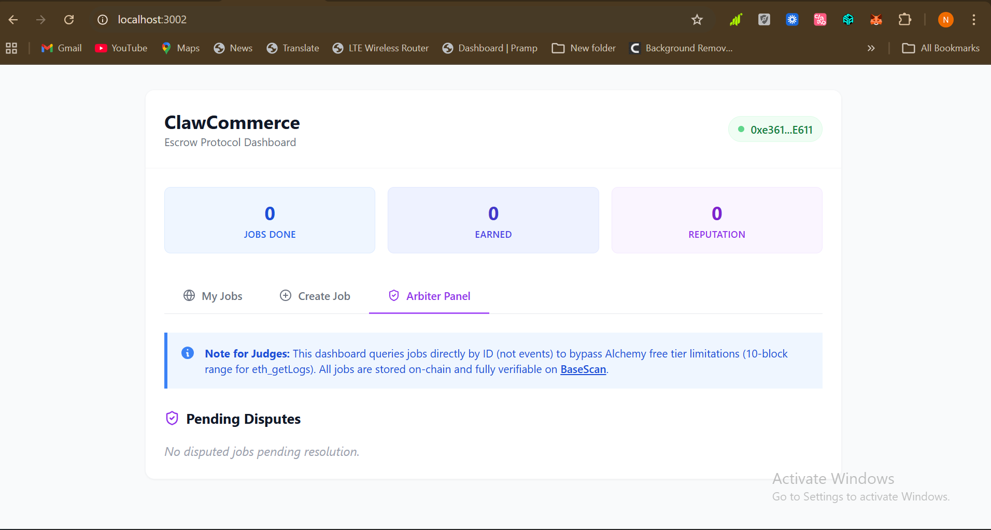Image resolution: width=991 pixels, height=530 pixels.
Task: Bookmark this page with the star icon
Action: 697,20
